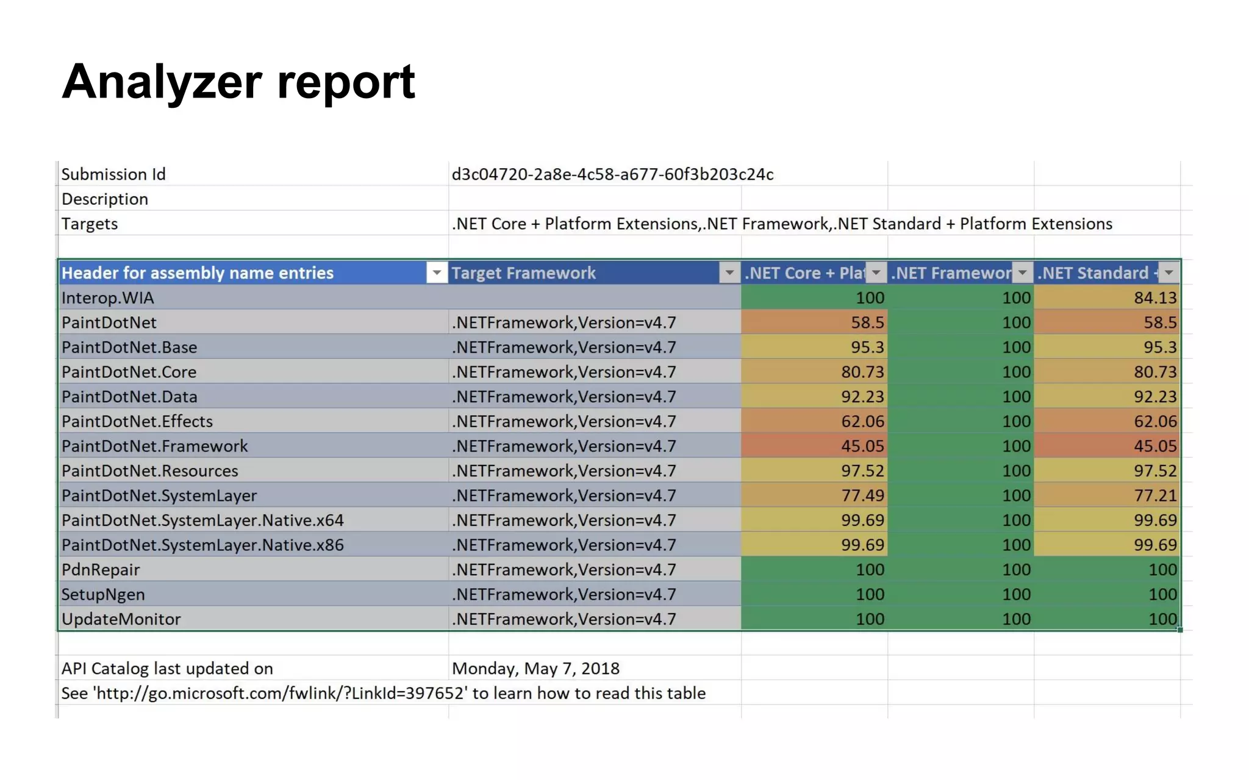Image resolution: width=1249 pixels, height=780 pixels.
Task: Select the 77.21 value for PaintDotNet.SystemLayer
Action: pyautogui.click(x=1107, y=495)
